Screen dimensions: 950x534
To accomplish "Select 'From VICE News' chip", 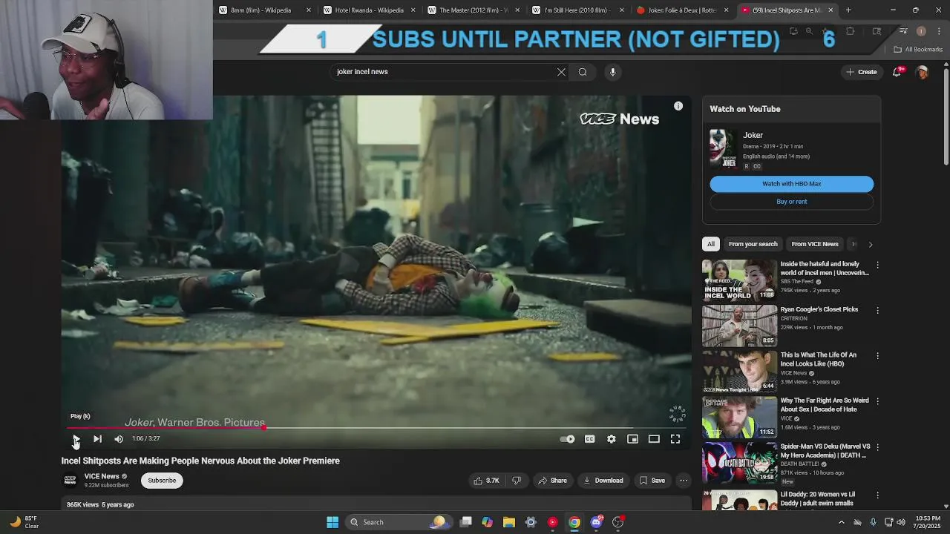I will coord(815,244).
